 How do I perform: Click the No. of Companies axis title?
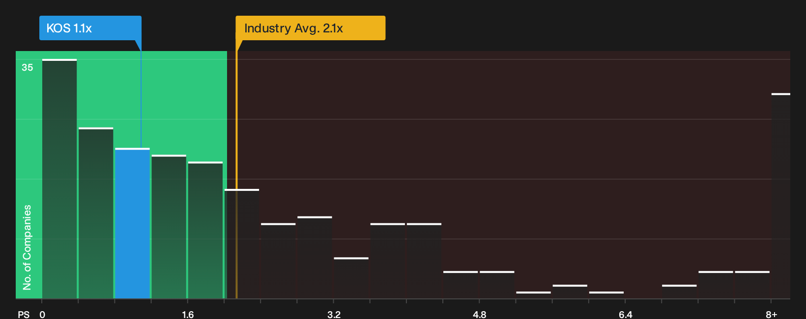point(27,247)
